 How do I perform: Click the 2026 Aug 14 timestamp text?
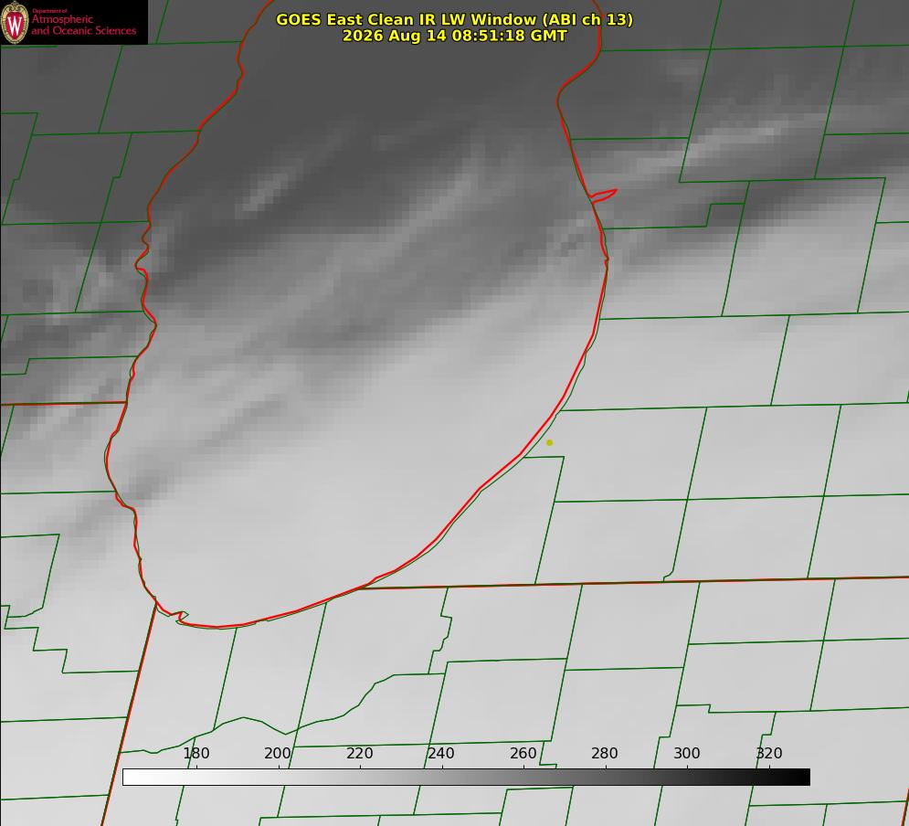[x=454, y=36]
